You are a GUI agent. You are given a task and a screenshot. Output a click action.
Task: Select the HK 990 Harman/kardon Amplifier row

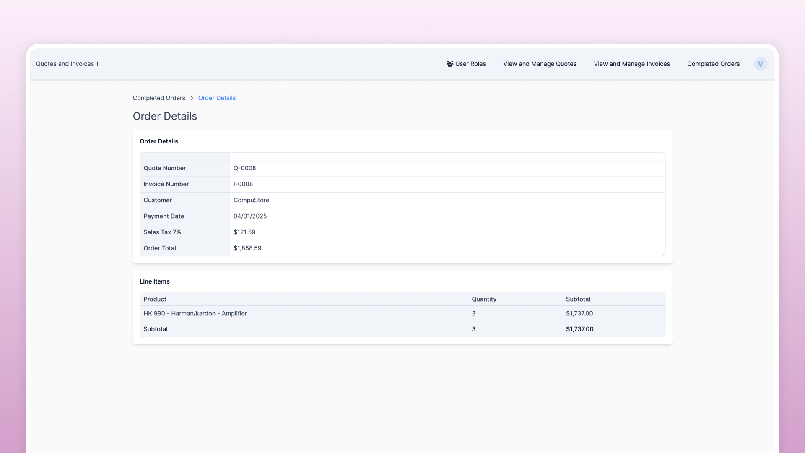pyautogui.click(x=195, y=313)
